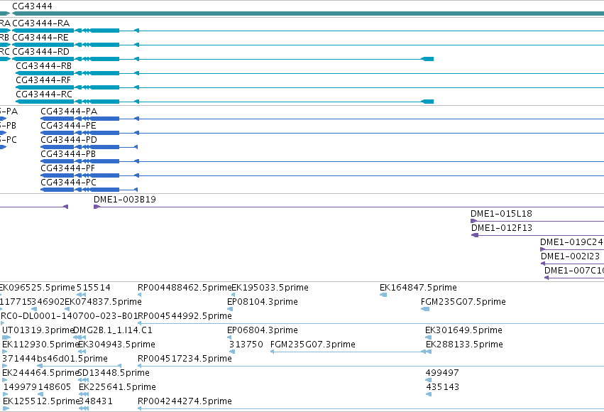Click the EK225641.5prime label

point(118,387)
